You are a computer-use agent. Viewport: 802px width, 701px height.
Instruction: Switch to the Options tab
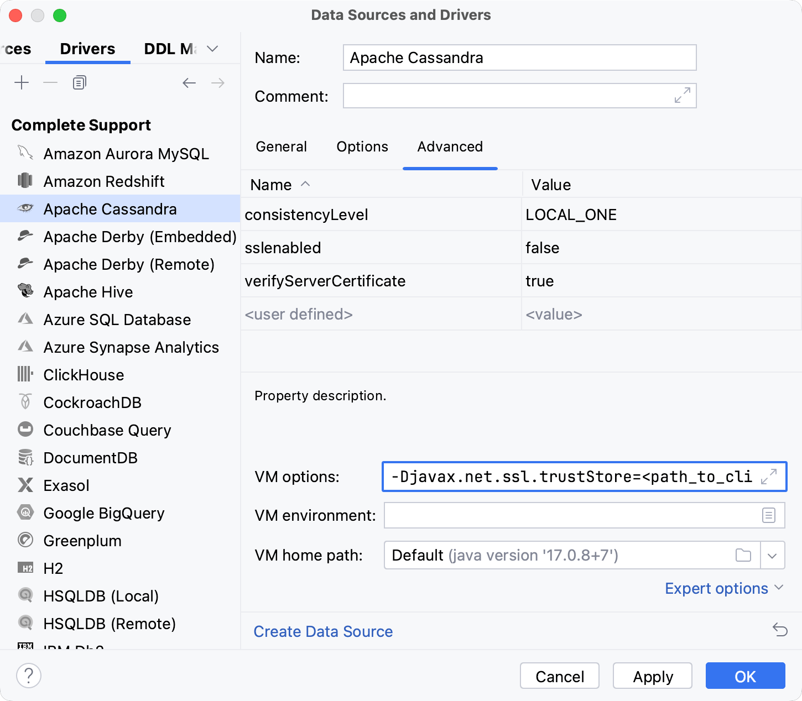coord(362,147)
